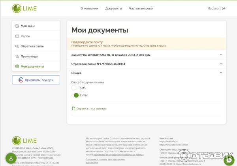This screenshot has height=166, width=237.
Task: Open the Справка о погашении link
Action: click(x=91, y=108)
